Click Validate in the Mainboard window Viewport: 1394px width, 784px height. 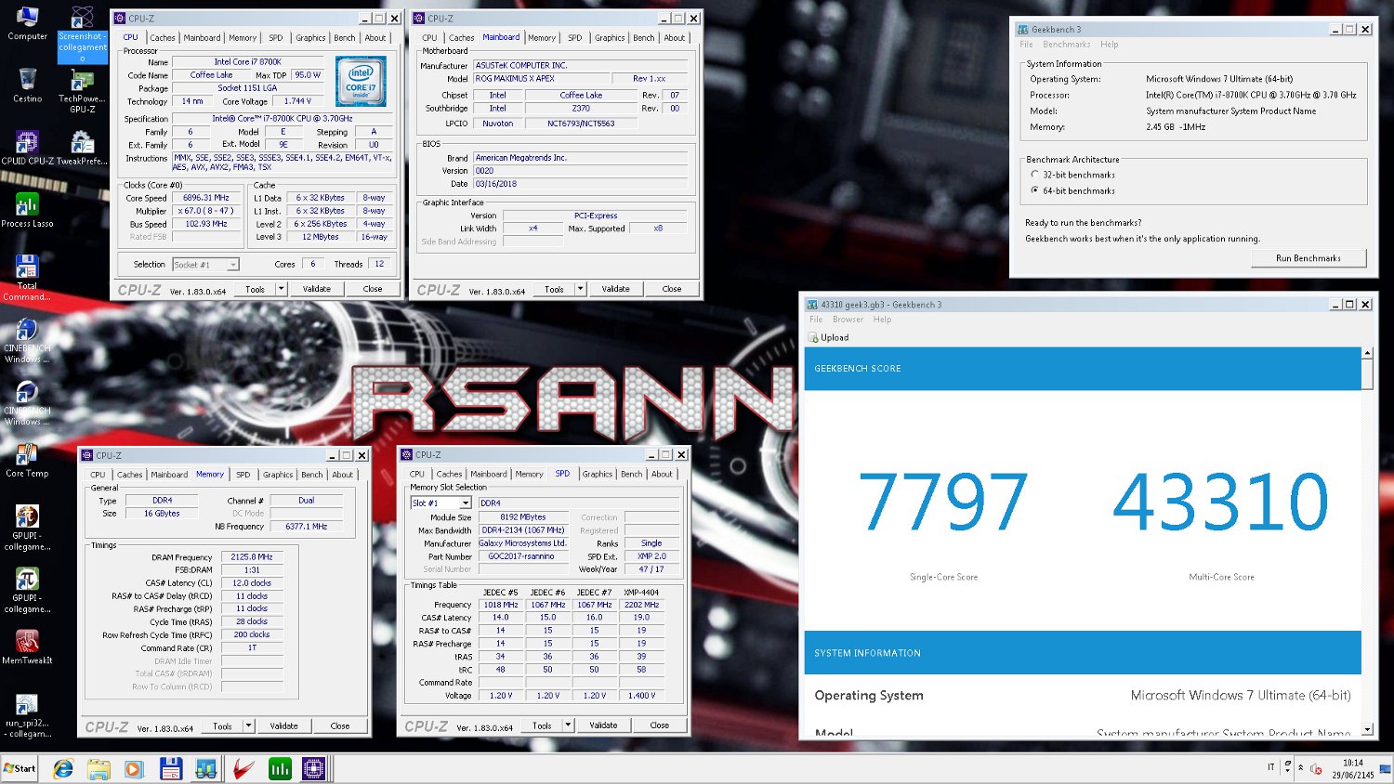[x=616, y=289]
